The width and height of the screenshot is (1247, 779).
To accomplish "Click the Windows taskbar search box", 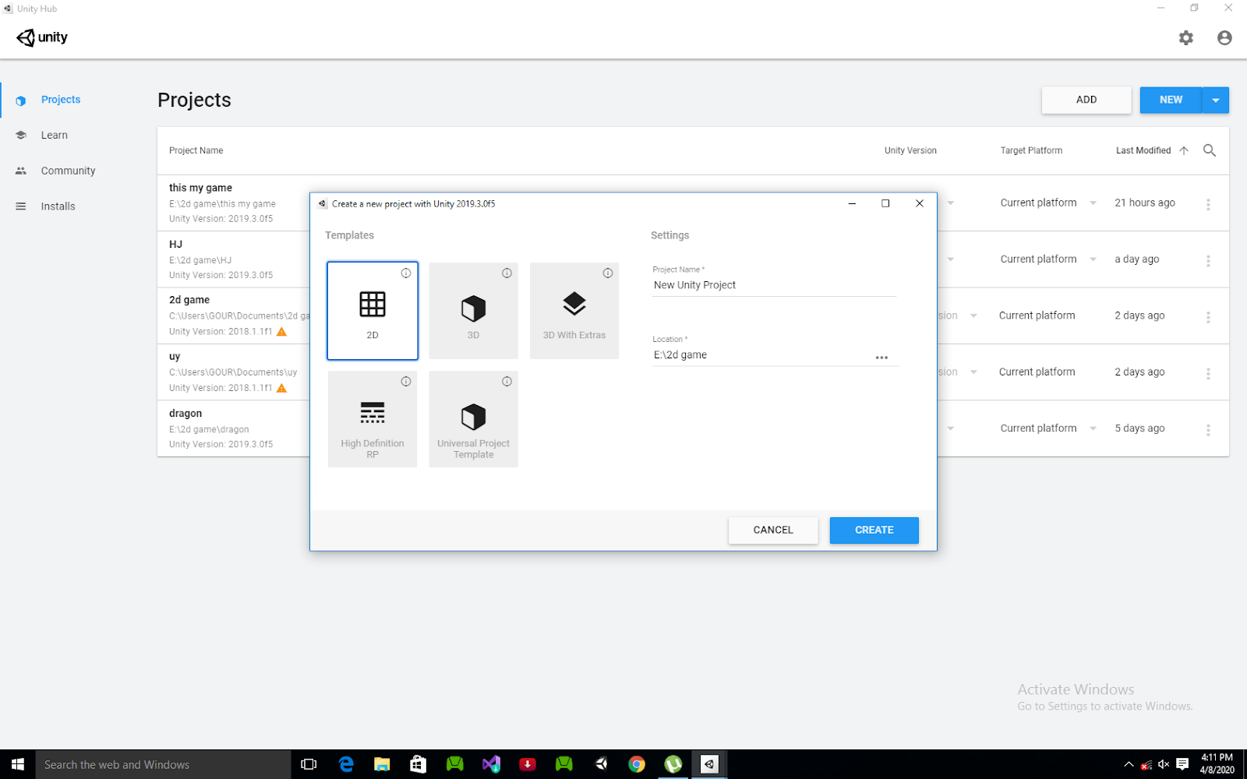I will point(164,764).
